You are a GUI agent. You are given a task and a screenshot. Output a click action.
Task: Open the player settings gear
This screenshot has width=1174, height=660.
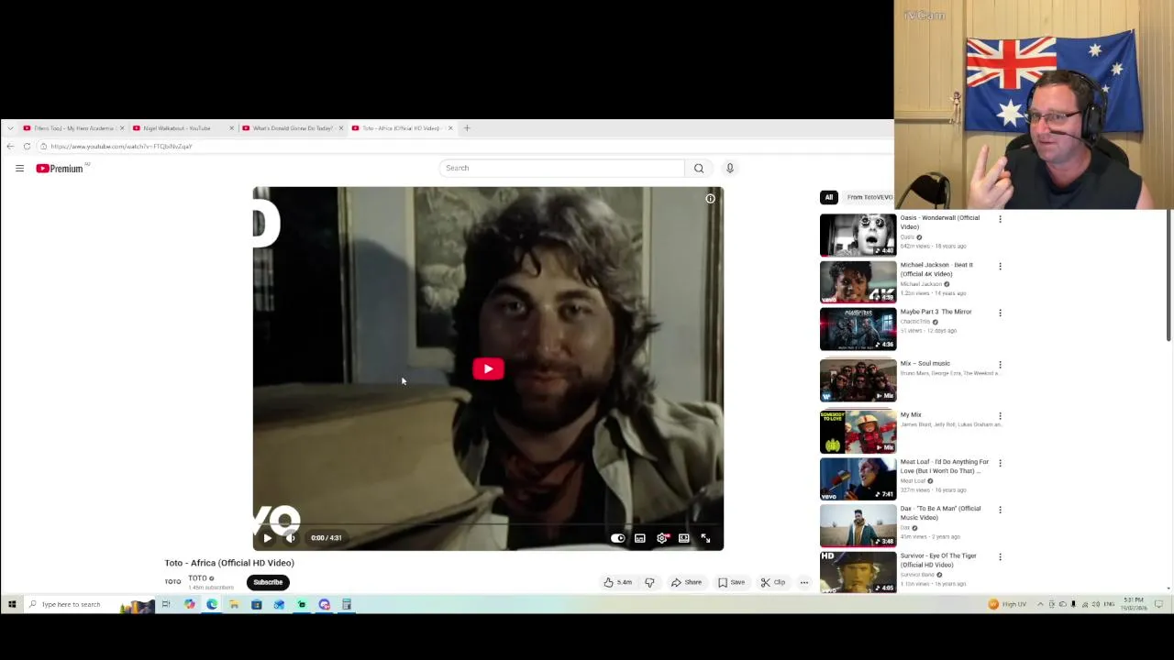pyautogui.click(x=662, y=538)
